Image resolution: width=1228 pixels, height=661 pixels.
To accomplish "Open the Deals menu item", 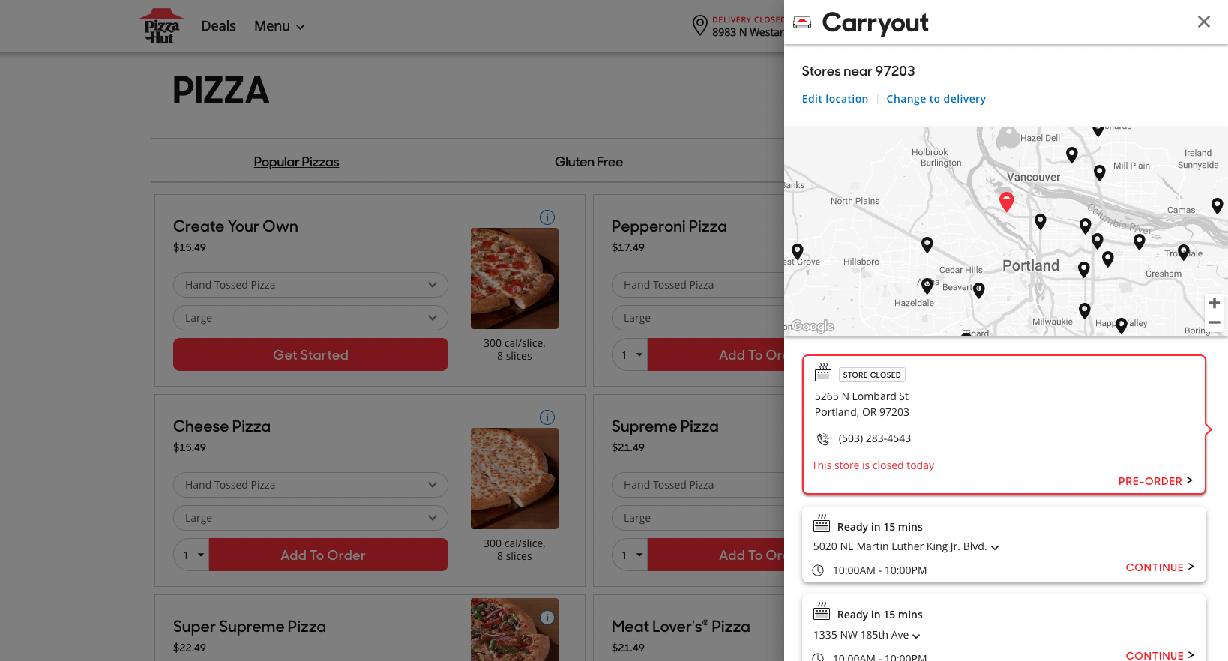I will (x=218, y=26).
